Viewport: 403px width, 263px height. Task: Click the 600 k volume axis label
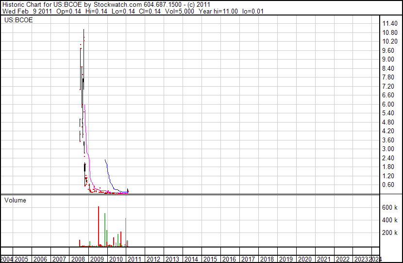pos(390,207)
